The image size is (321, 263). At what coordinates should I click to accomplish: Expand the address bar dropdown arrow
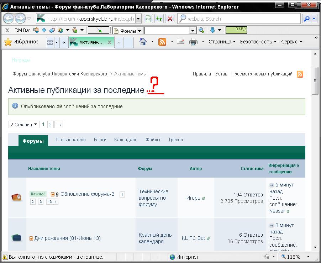[138, 19]
